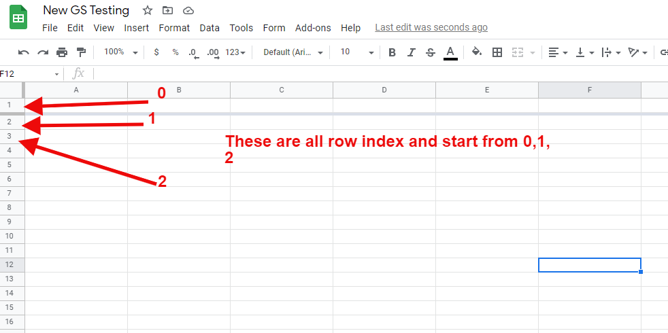
Task: Open the Data menu
Action: (210, 28)
